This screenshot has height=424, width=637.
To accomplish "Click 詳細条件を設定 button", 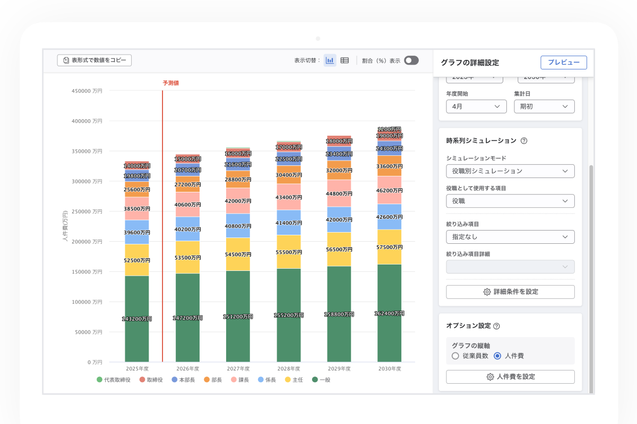I will click(510, 292).
